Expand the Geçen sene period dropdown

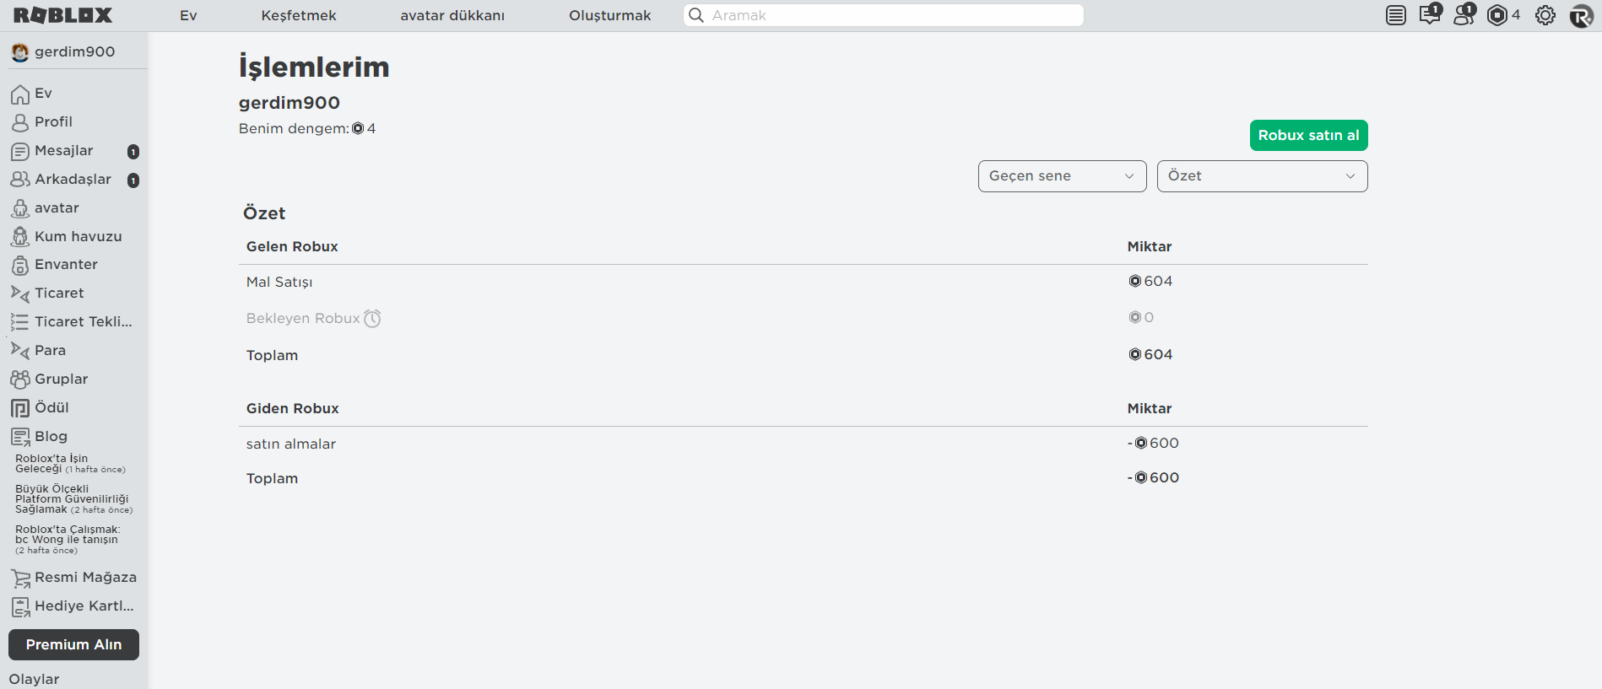coord(1062,176)
